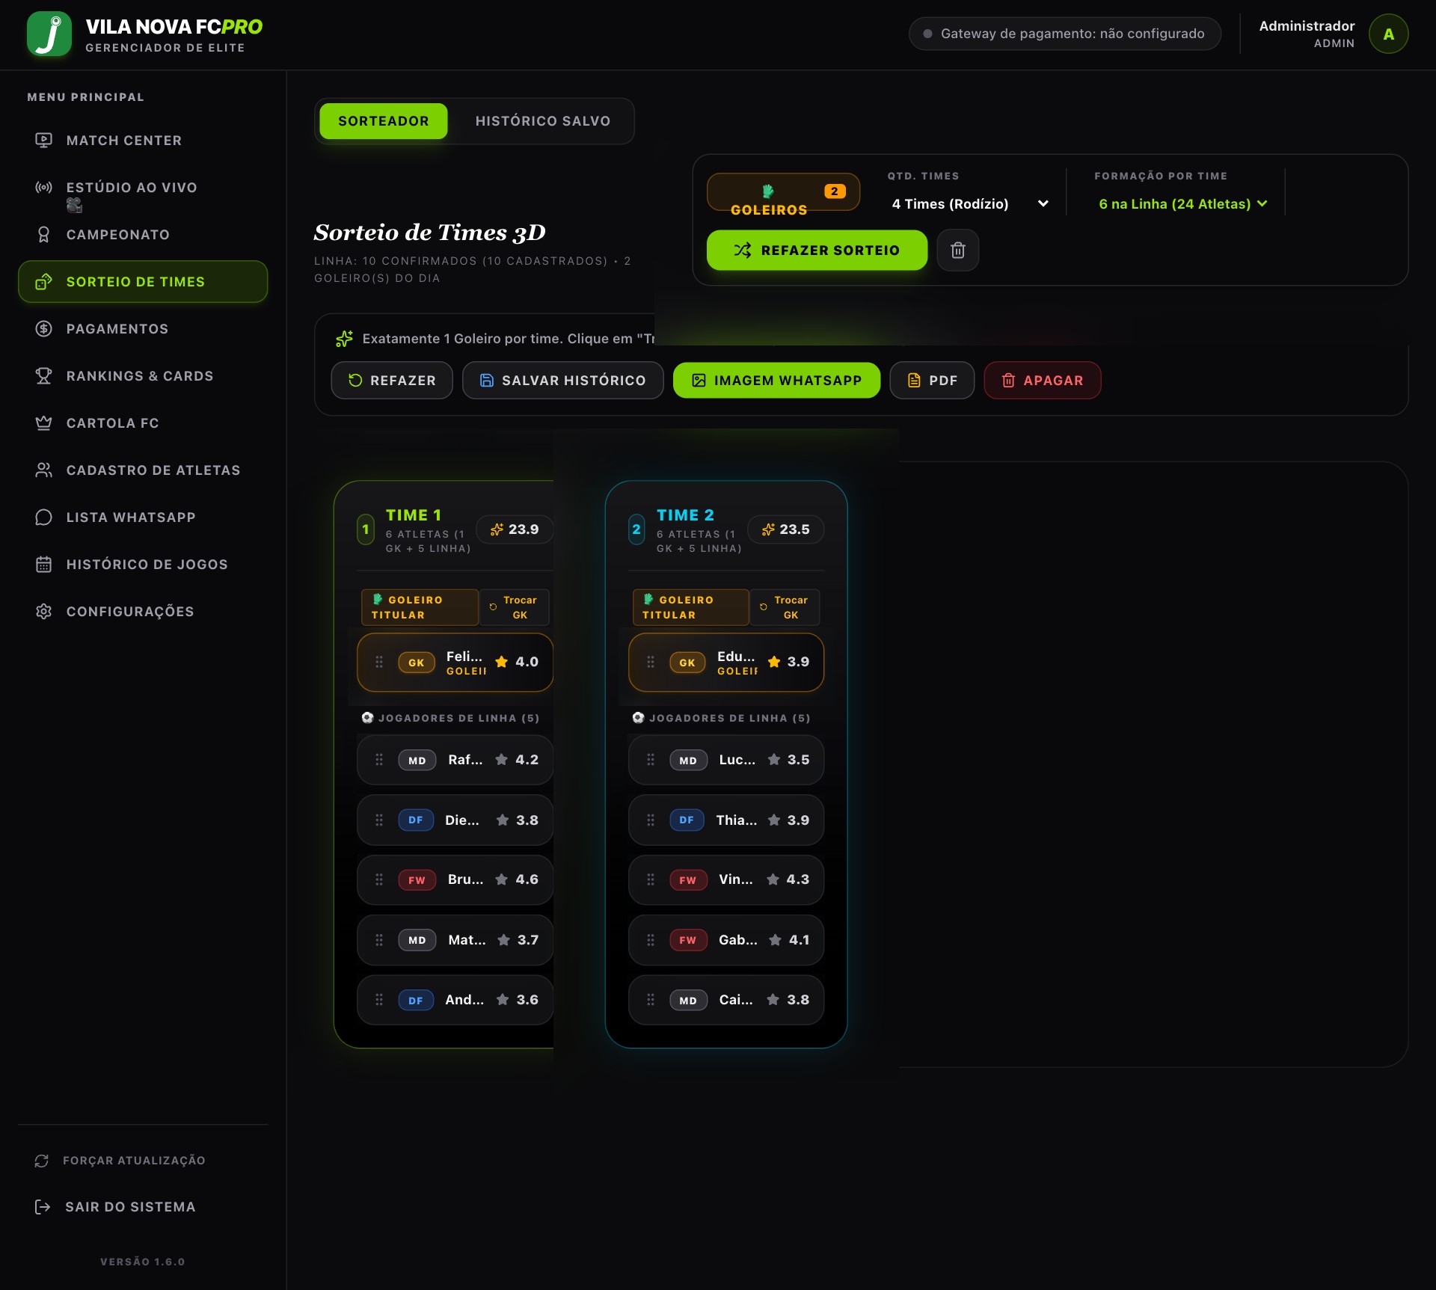Export the draw as PDF

coord(932,381)
